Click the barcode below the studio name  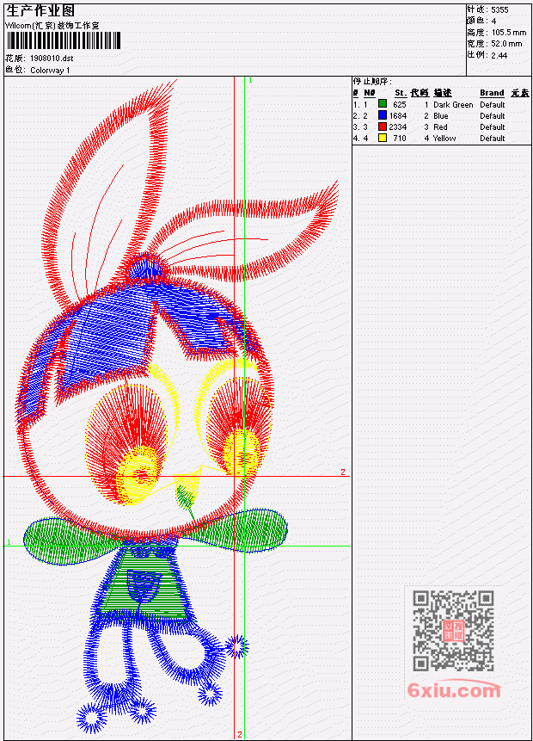64,41
